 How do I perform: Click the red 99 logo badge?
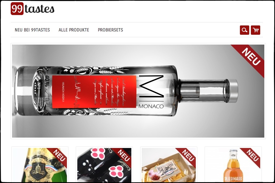pos(17,8)
